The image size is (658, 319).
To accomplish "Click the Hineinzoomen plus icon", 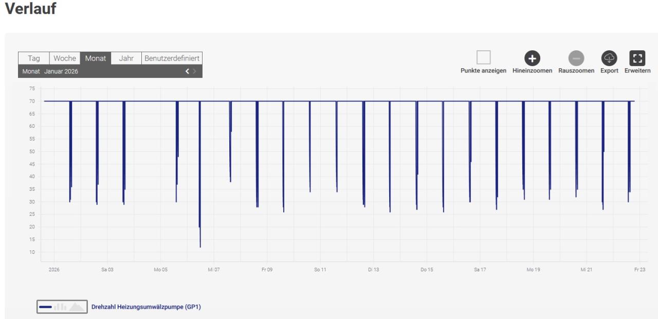I will tap(532, 58).
